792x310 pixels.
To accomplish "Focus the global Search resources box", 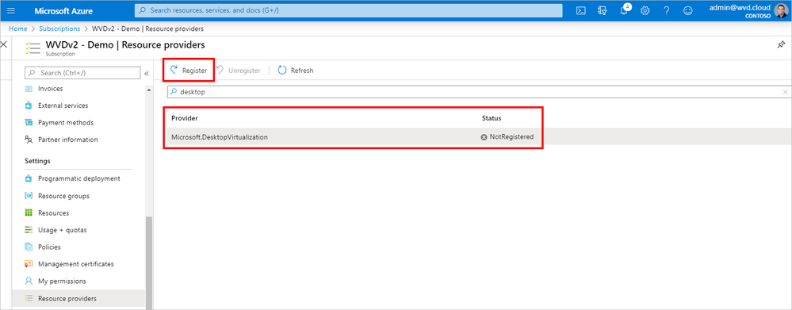I will [x=349, y=10].
